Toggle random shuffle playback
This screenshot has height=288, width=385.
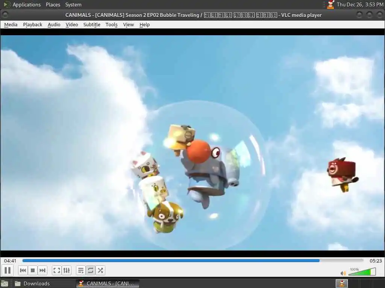pos(100,270)
